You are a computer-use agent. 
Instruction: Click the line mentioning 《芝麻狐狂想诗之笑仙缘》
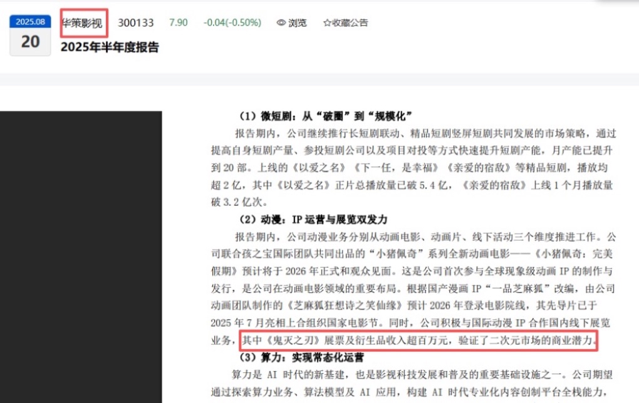(x=404, y=306)
